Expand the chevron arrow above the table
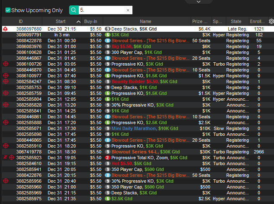Image resolution: width=274 pixels, height=204 pixels. 199,2
